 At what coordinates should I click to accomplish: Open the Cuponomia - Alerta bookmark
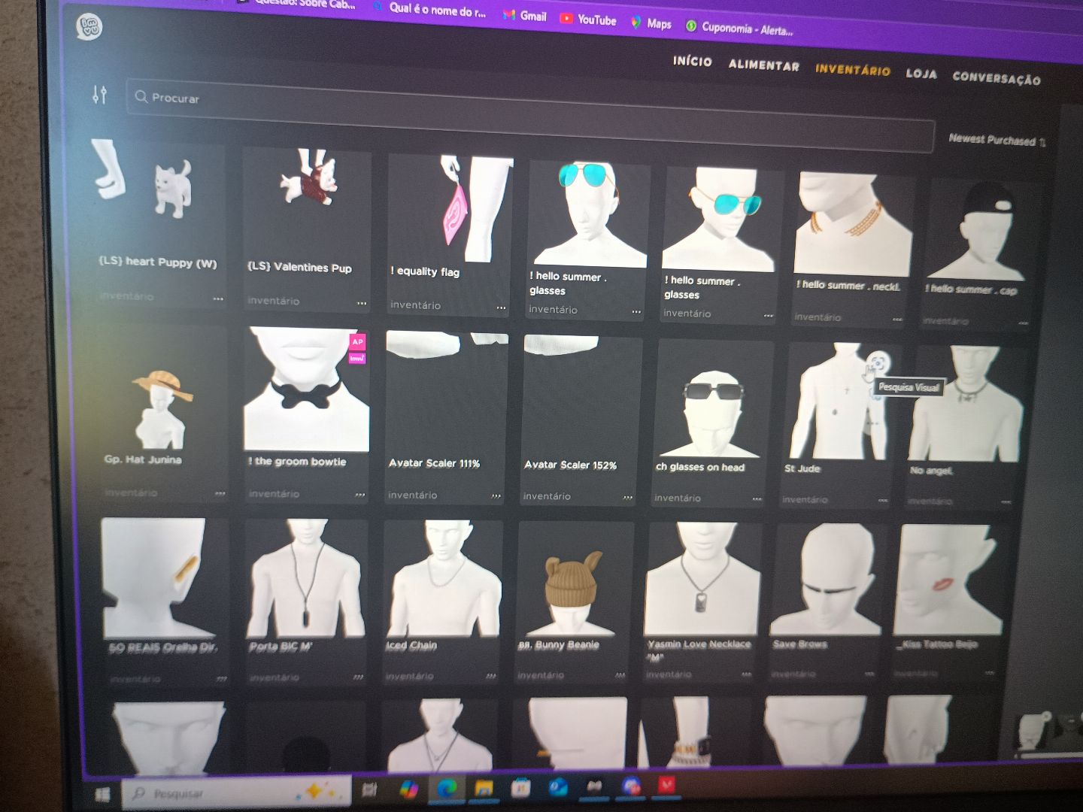tap(739, 29)
